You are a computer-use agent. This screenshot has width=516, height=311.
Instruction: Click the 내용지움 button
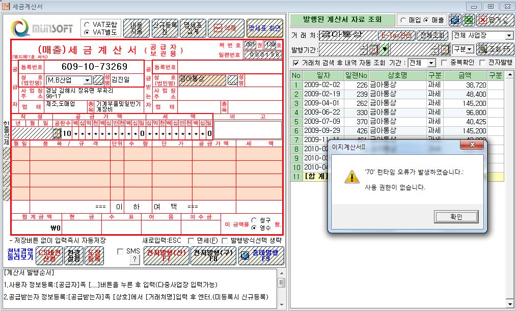[136, 29]
